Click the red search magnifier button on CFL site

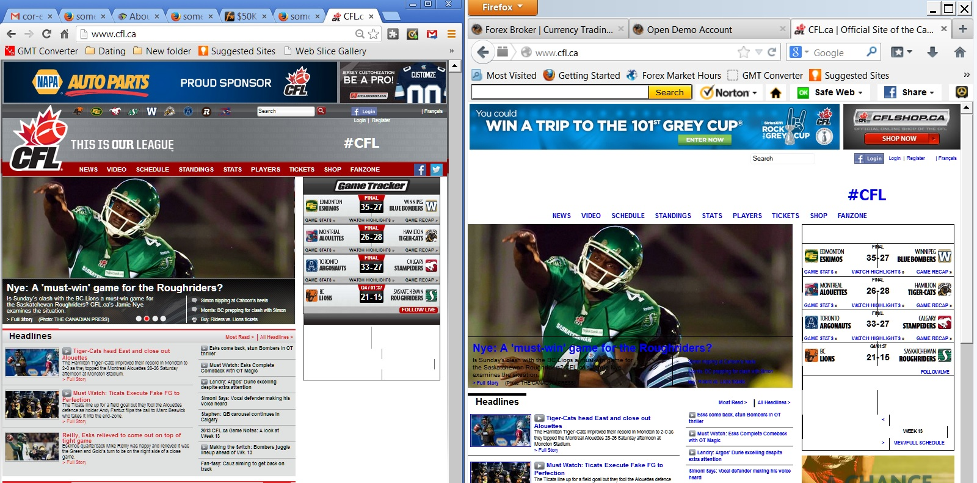321,111
